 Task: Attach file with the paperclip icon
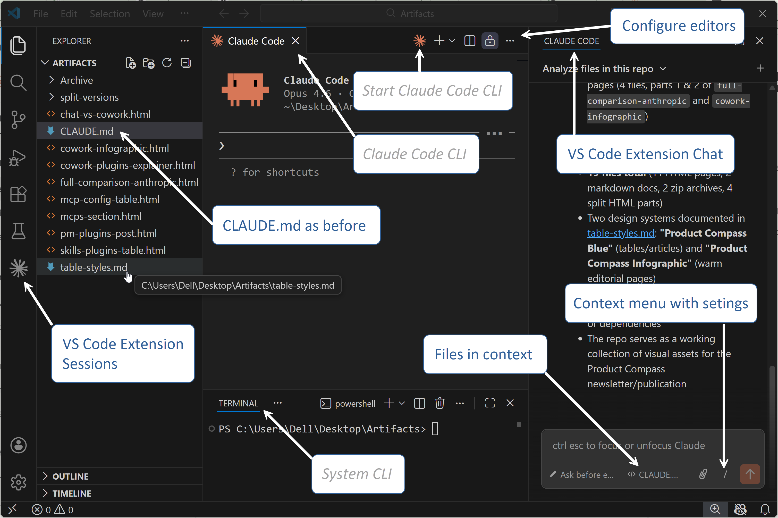click(x=703, y=474)
